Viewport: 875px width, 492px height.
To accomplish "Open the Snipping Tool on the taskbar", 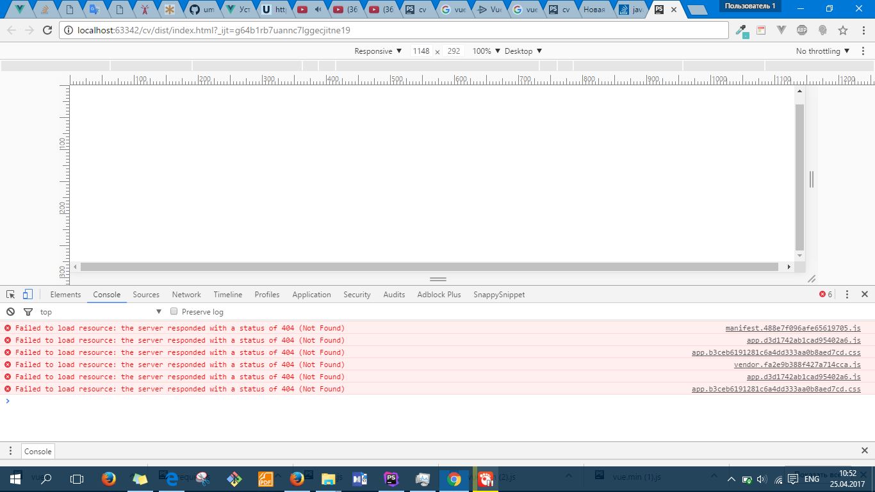I will coord(202,479).
